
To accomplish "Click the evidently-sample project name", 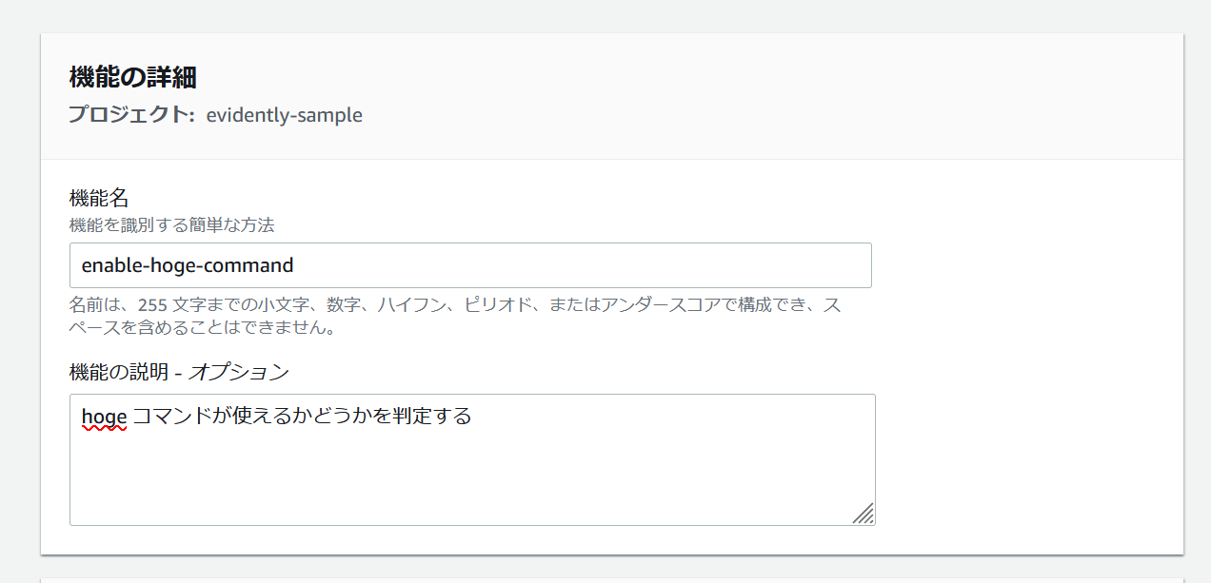I will point(284,115).
